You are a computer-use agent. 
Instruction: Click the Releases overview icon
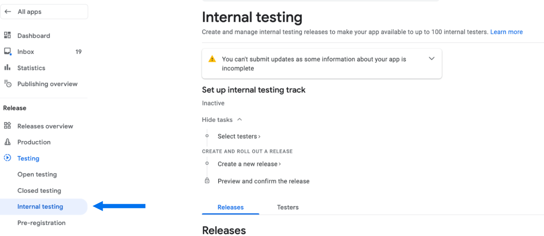click(x=7, y=126)
